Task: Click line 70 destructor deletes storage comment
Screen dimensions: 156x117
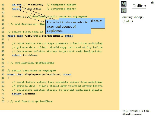Action: [x=57, y=90]
